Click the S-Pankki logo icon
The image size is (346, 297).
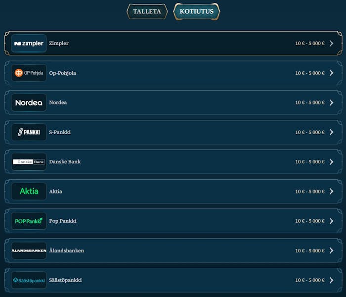[29, 132]
